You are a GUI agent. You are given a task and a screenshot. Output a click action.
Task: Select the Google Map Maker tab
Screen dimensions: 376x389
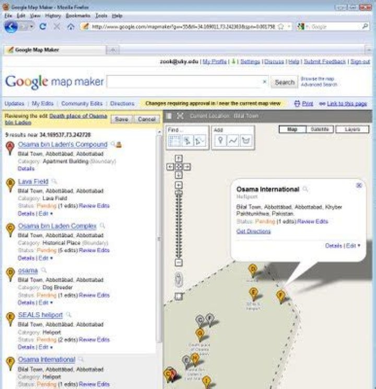click(x=54, y=50)
